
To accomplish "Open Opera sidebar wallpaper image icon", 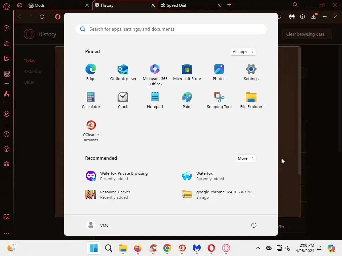I will pos(7,217).
